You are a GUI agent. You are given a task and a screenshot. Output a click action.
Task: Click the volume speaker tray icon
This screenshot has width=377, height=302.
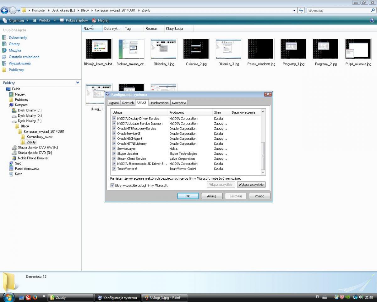361,297
